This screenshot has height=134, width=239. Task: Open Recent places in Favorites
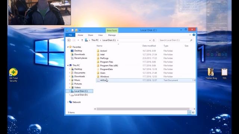point(81,58)
